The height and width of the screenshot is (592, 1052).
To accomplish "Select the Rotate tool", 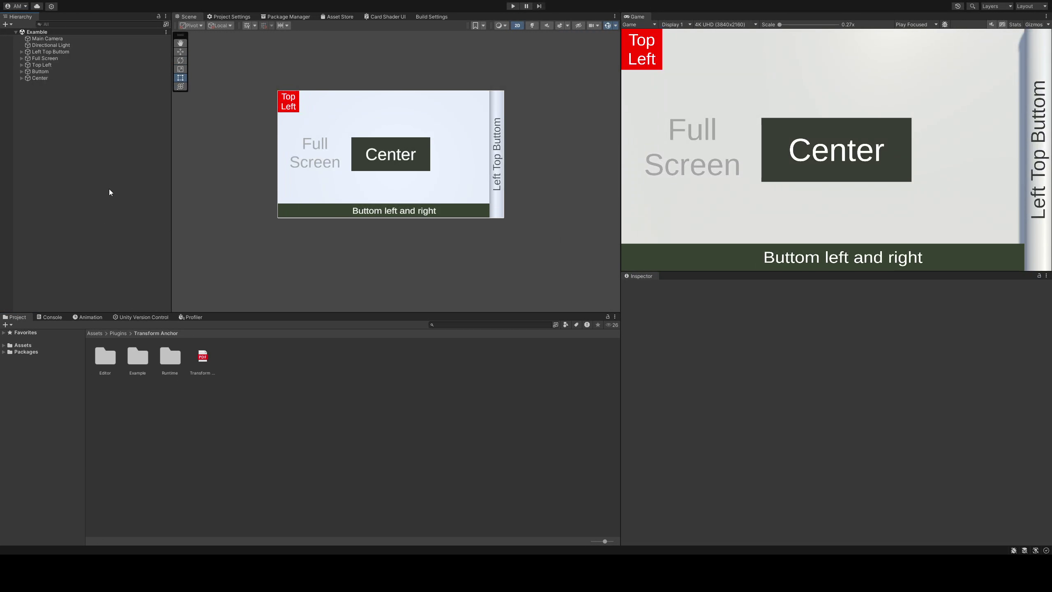I will pos(180,60).
